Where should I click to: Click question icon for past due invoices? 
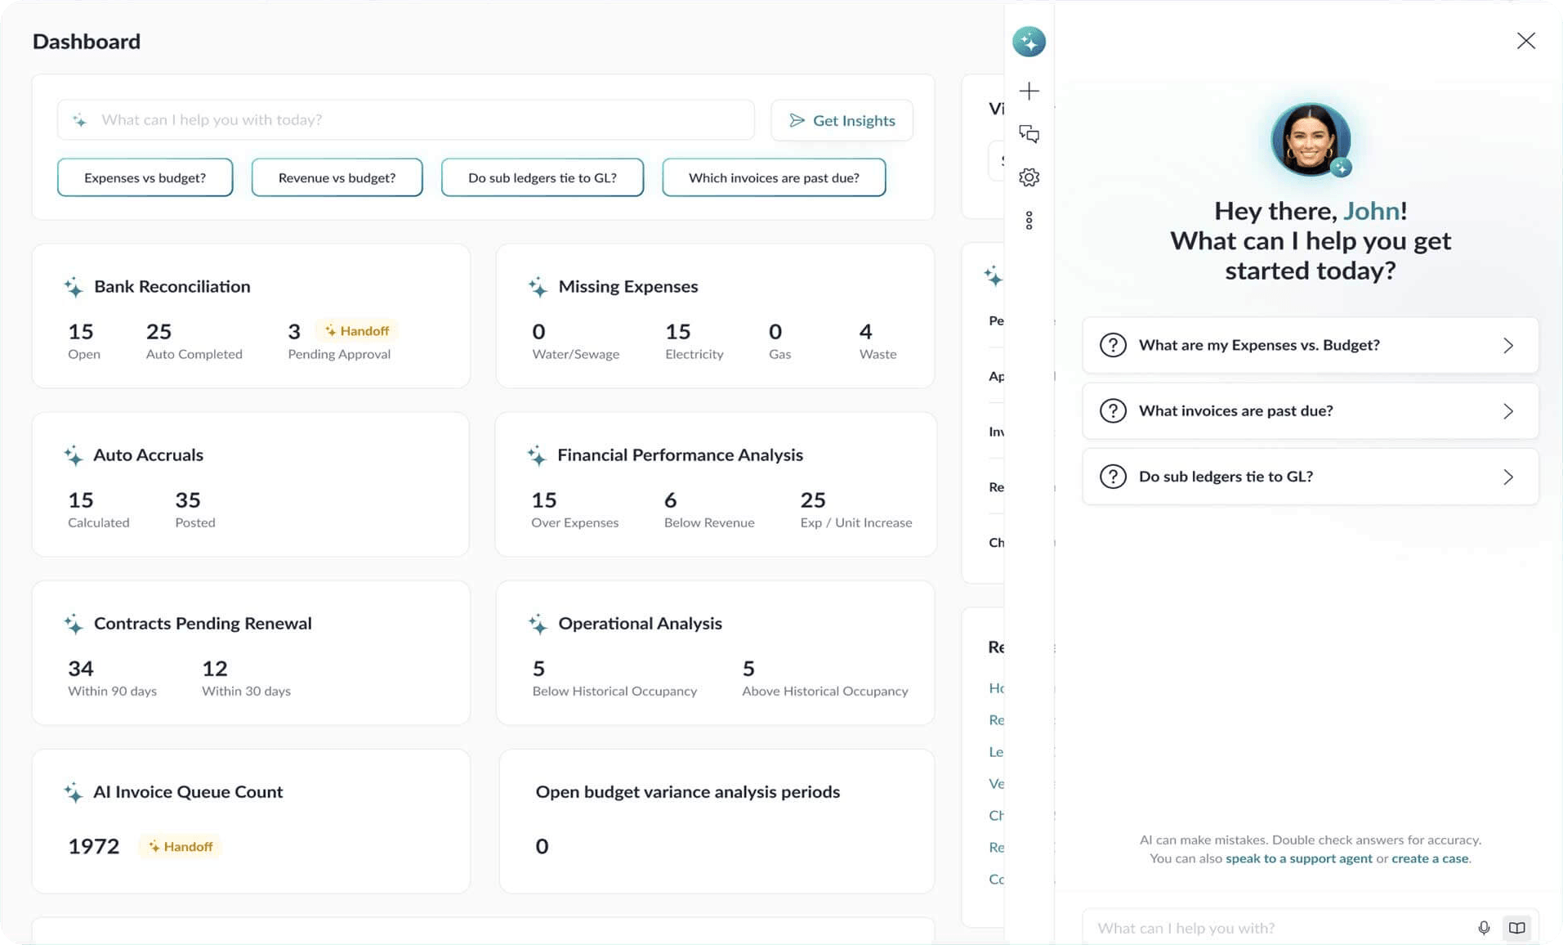pos(1113,410)
